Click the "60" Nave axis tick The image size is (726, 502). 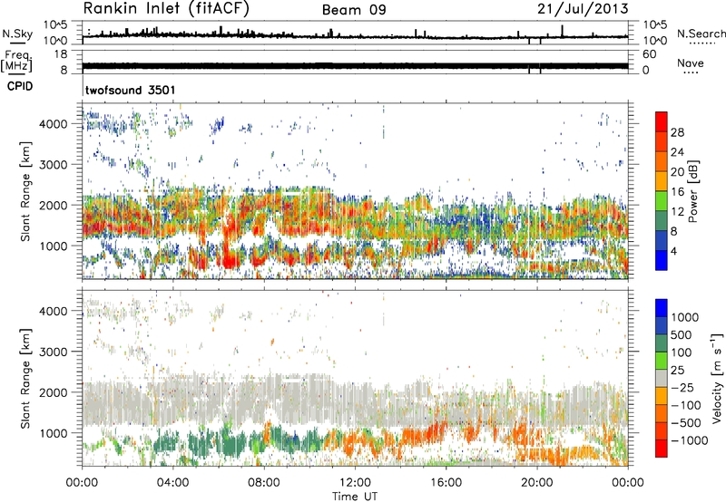point(650,54)
